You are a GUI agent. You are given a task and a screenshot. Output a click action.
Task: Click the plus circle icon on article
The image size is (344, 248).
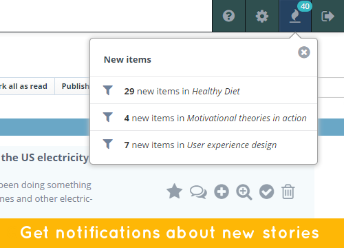pyautogui.click(x=222, y=192)
